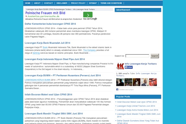Click the 'Popular Posts' widget header

(x=138, y=97)
